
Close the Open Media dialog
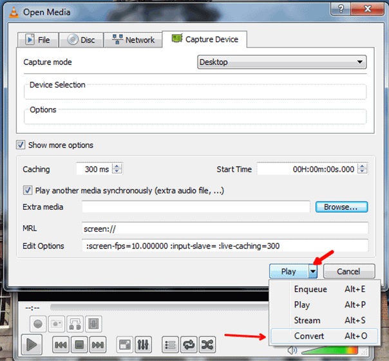click(x=368, y=9)
